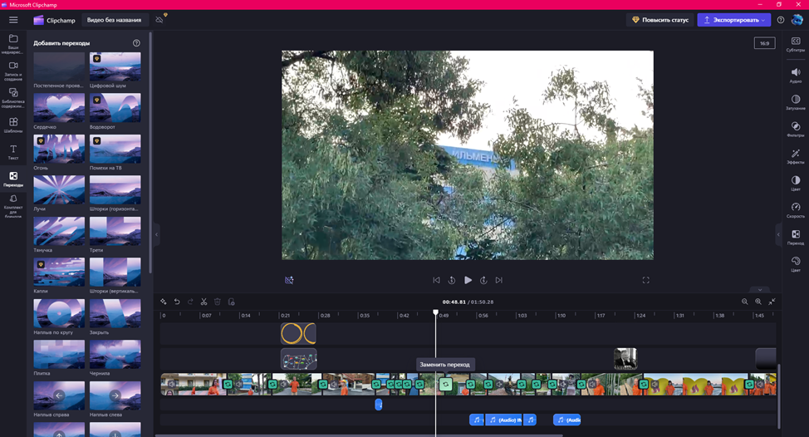Open the Экспортировать export dropdown
Screen dimensions: 809x437
[x=733, y=20]
